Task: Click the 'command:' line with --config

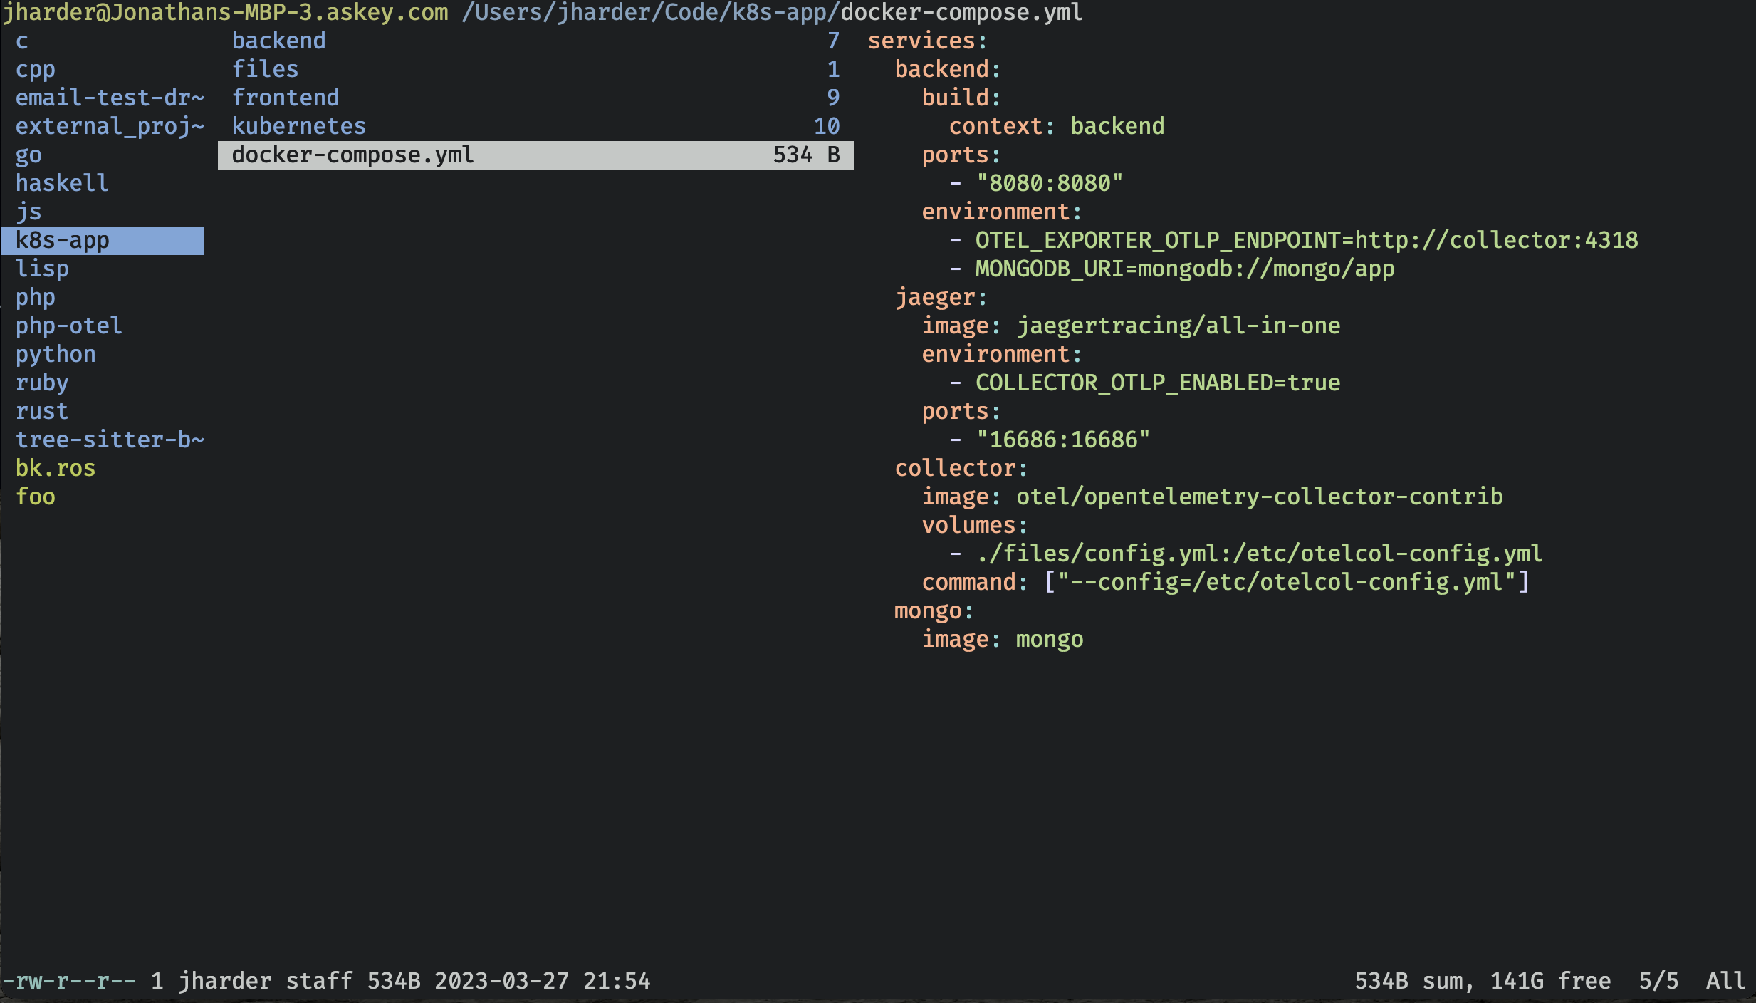Action: click(x=1225, y=583)
